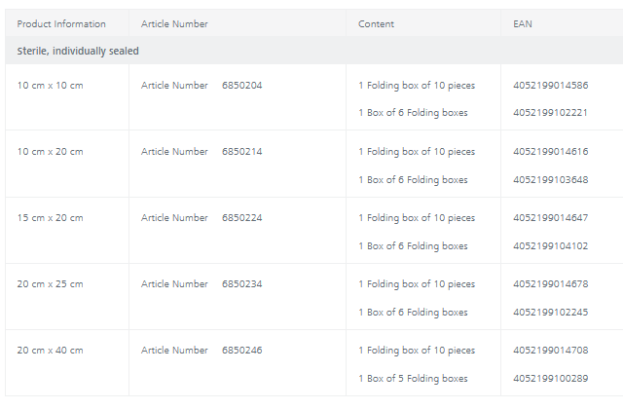Click the Content column header
Image resolution: width=623 pixels, height=409 pixels.
pos(376,24)
